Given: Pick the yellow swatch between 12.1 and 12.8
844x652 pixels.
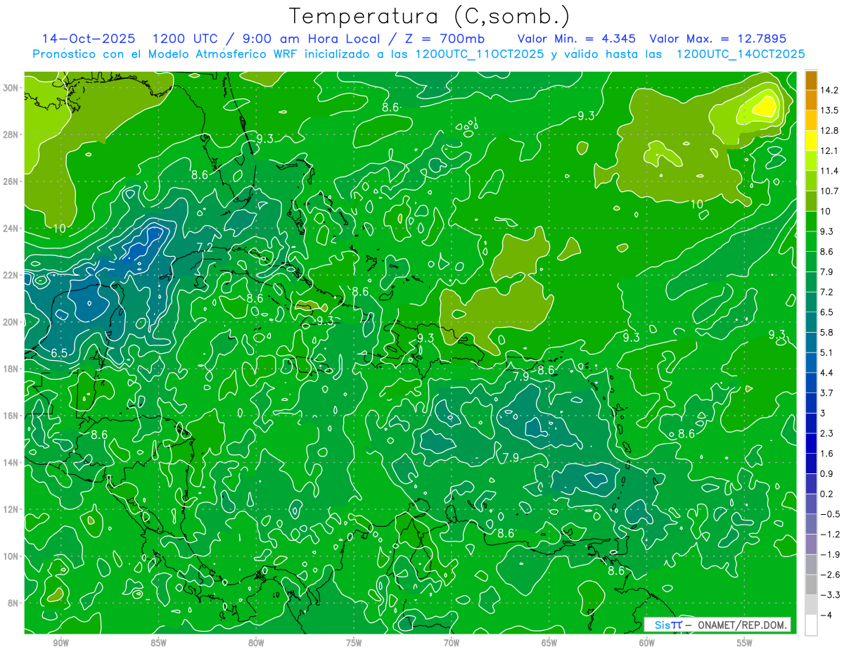Looking at the screenshot, I should pyautogui.click(x=811, y=141).
